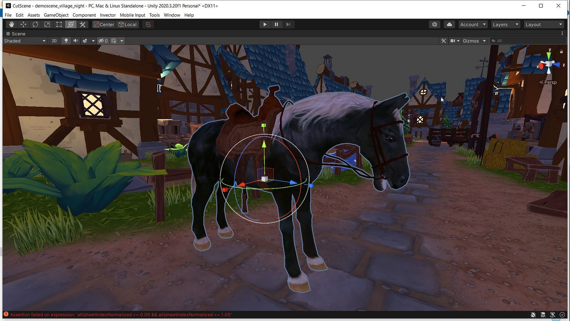The width and height of the screenshot is (570, 321).
Task: Open the Account dropdown
Action: pos(473,24)
